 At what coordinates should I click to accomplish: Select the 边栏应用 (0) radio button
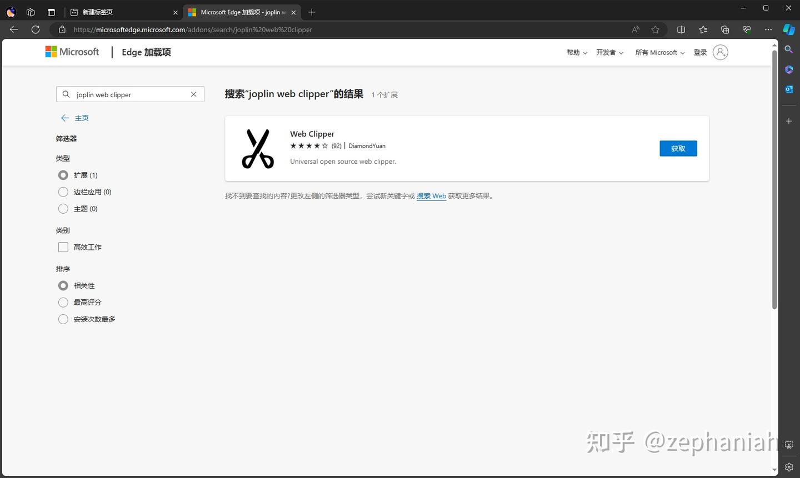coord(63,192)
